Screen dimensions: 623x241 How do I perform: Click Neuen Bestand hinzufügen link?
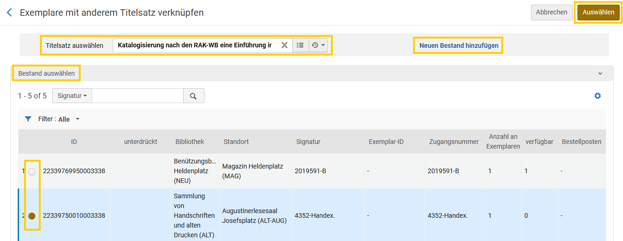pyautogui.click(x=459, y=46)
